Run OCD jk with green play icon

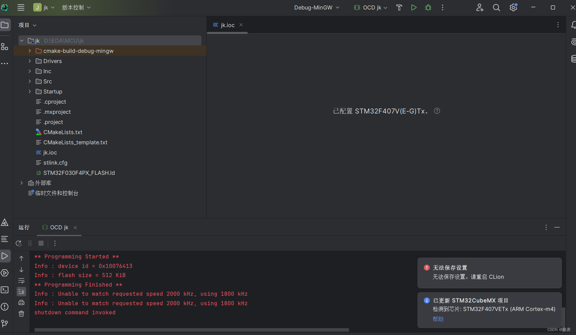pyautogui.click(x=414, y=7)
